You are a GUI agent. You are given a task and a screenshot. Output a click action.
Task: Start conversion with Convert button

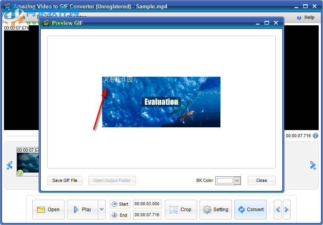pyautogui.click(x=250, y=210)
